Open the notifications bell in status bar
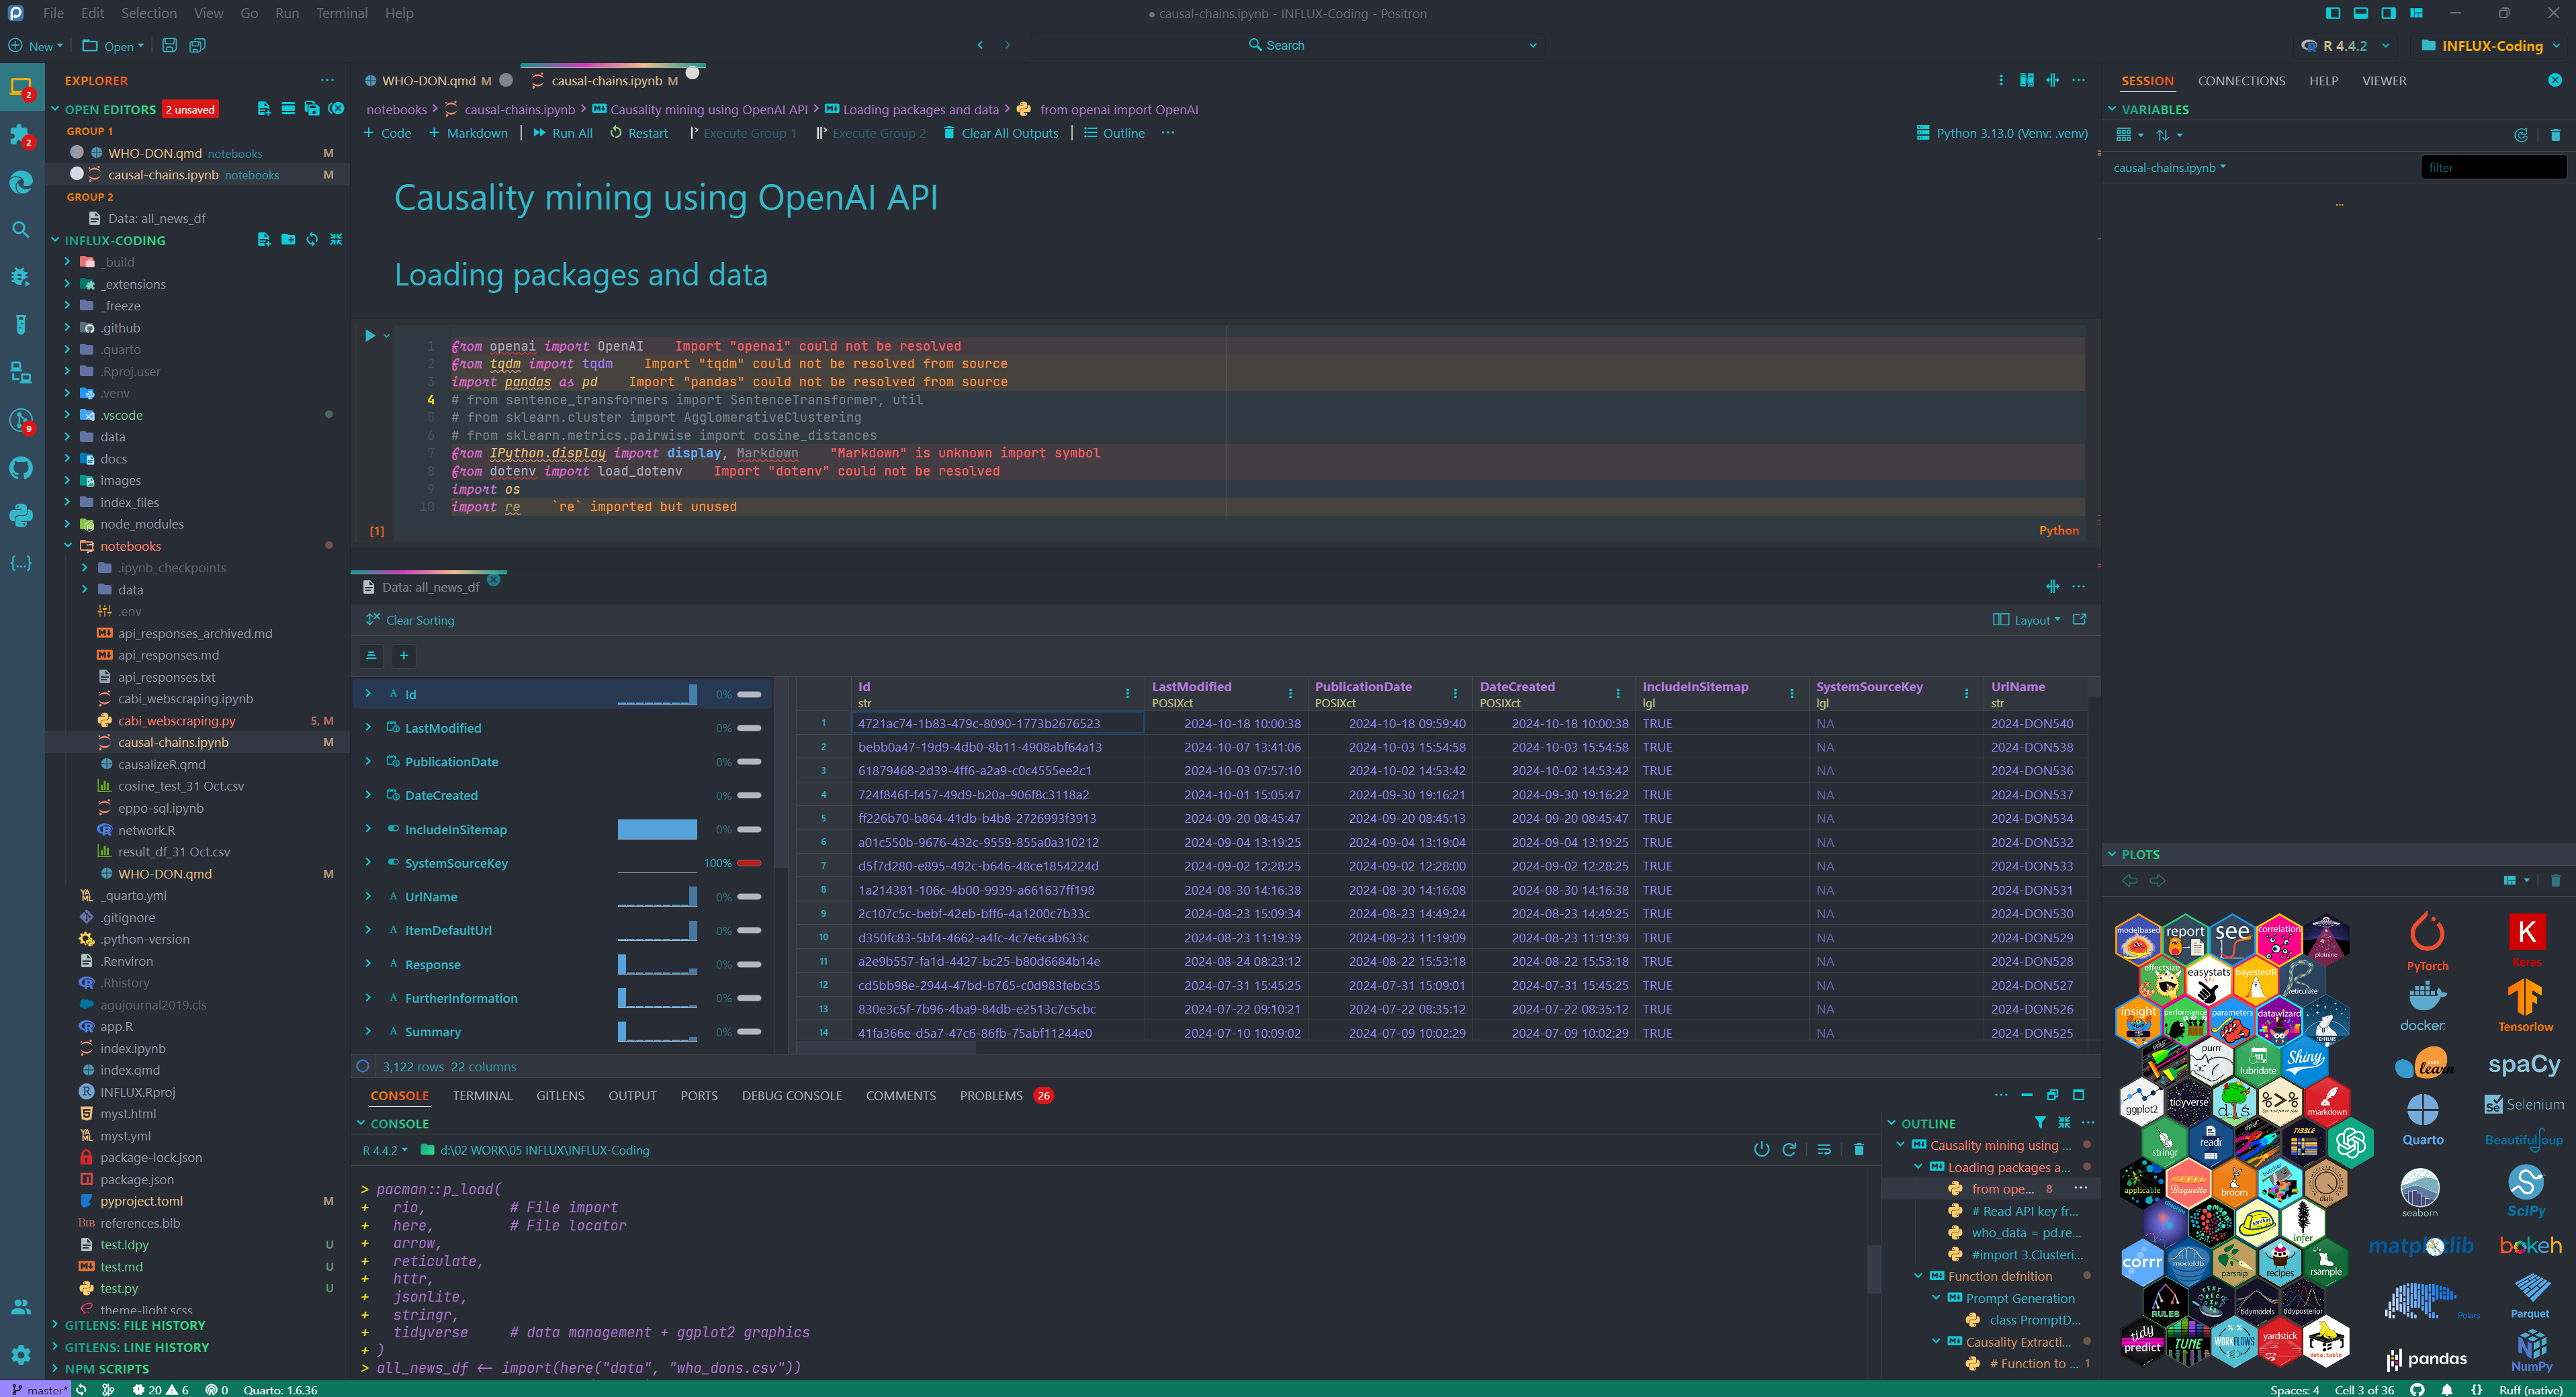2576x1397 pixels. click(x=2446, y=1390)
